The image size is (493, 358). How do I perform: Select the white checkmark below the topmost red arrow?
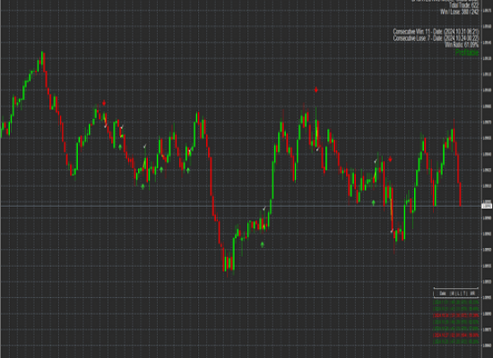coord(318,149)
